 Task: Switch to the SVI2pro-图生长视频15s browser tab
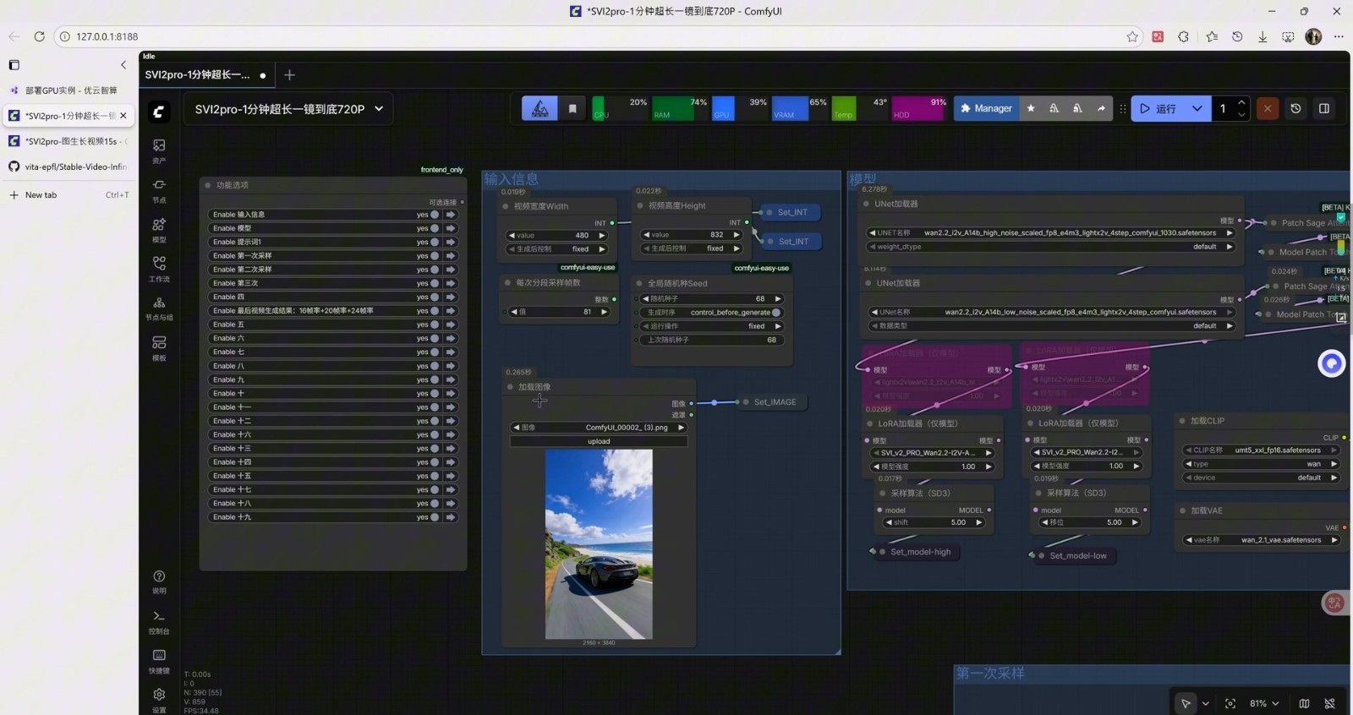[69, 141]
